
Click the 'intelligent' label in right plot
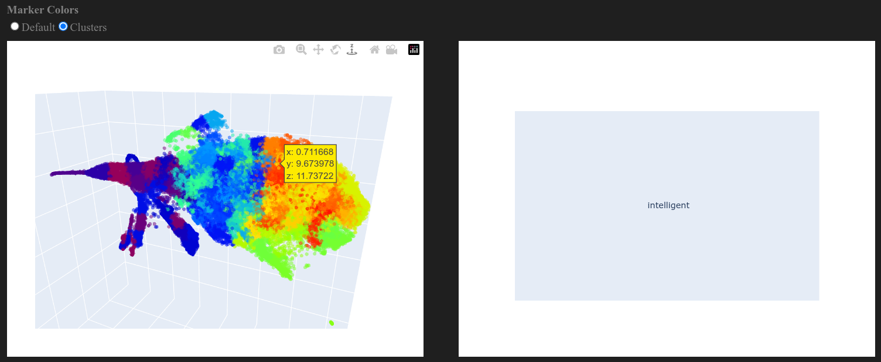(x=668, y=205)
